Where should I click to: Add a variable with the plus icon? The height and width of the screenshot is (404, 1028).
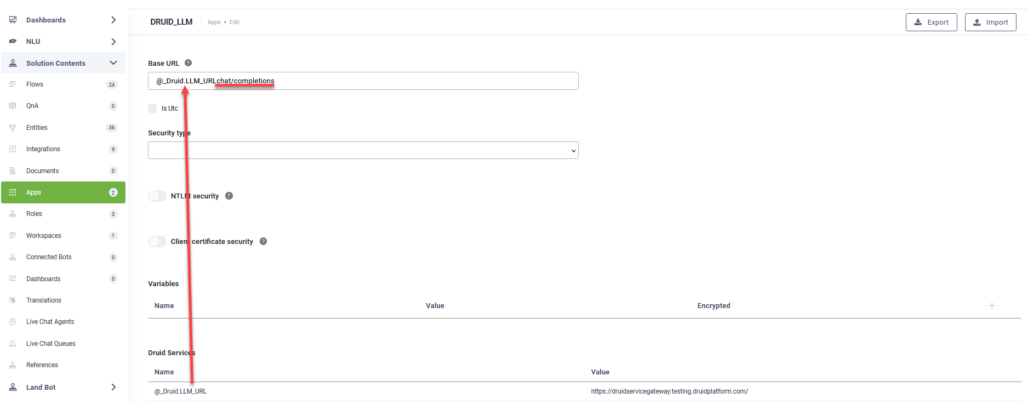click(992, 305)
